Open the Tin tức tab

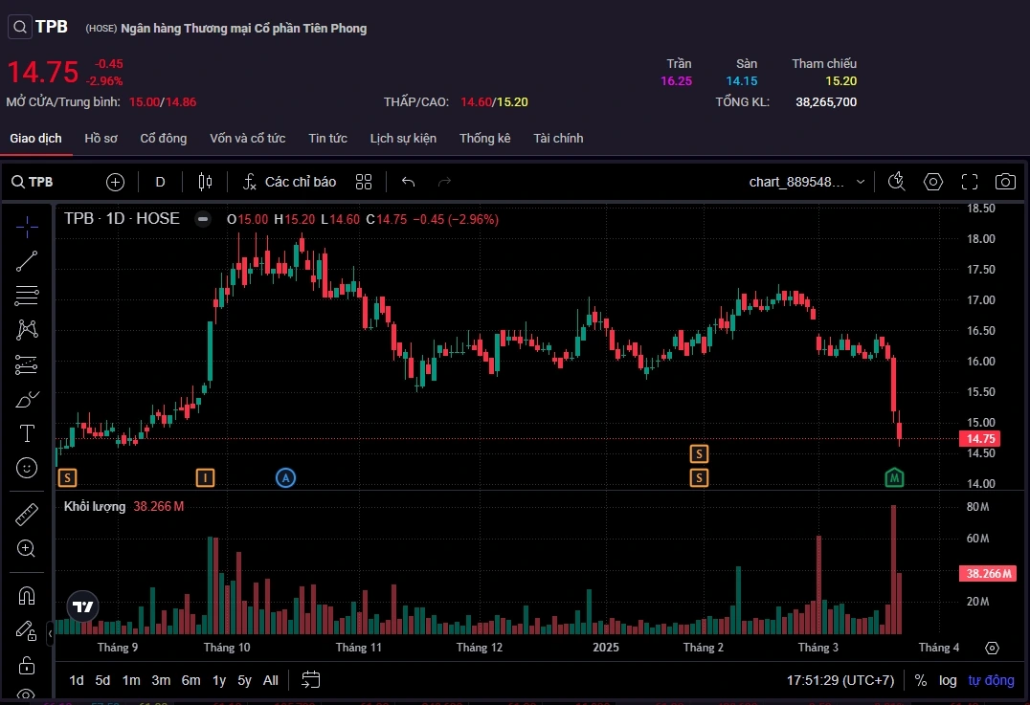pos(327,139)
